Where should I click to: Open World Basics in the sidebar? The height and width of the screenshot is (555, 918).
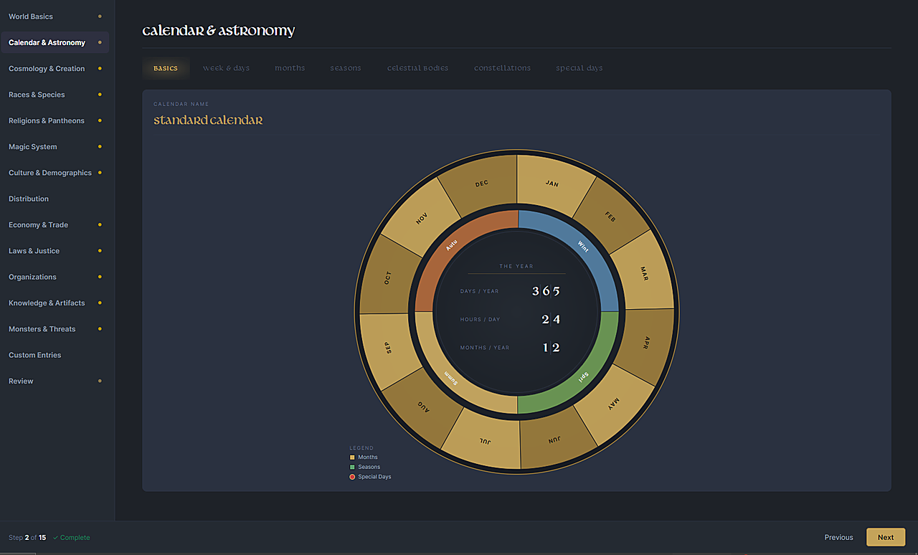55,16
